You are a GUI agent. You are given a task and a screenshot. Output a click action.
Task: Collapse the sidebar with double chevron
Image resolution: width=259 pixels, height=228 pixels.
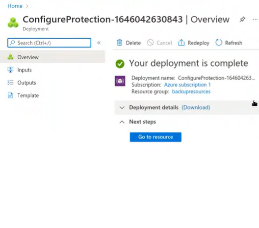pos(99,43)
